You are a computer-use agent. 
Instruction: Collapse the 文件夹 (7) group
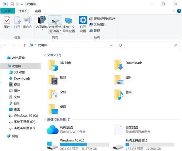click(x=44, y=55)
